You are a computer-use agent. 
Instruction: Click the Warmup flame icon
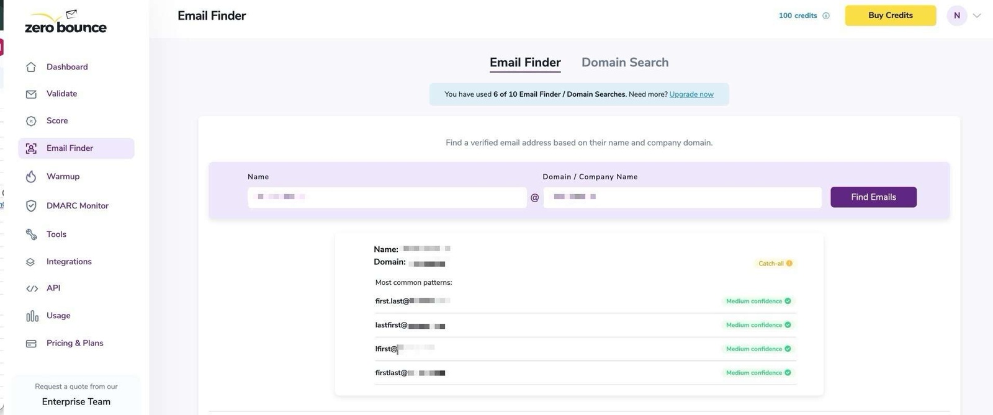point(31,177)
